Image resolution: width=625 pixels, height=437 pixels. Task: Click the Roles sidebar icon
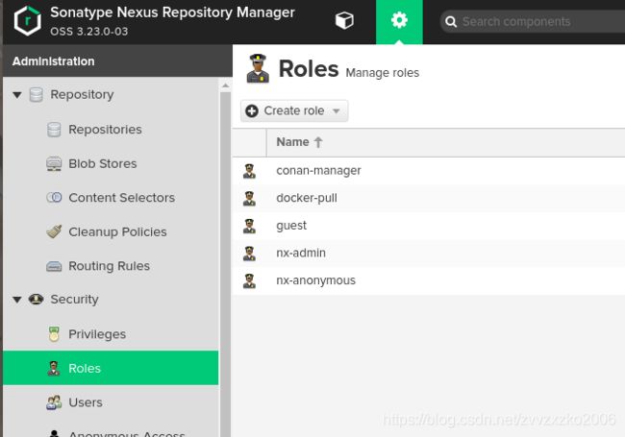54,368
